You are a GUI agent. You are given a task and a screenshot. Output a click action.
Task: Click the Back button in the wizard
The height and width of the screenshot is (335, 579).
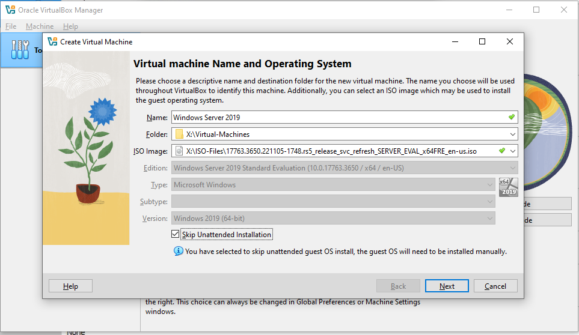398,286
